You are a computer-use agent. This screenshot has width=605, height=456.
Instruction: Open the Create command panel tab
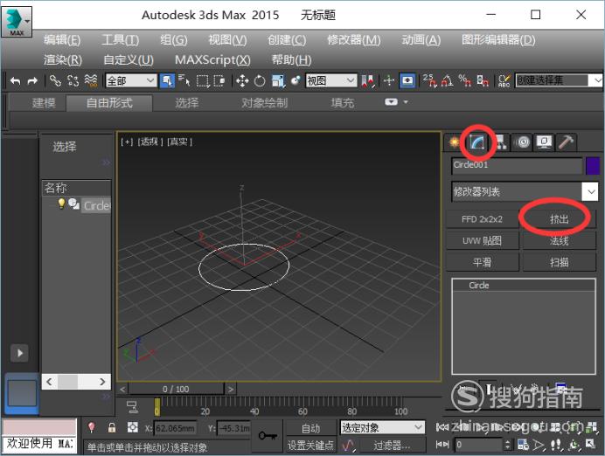[x=455, y=142]
